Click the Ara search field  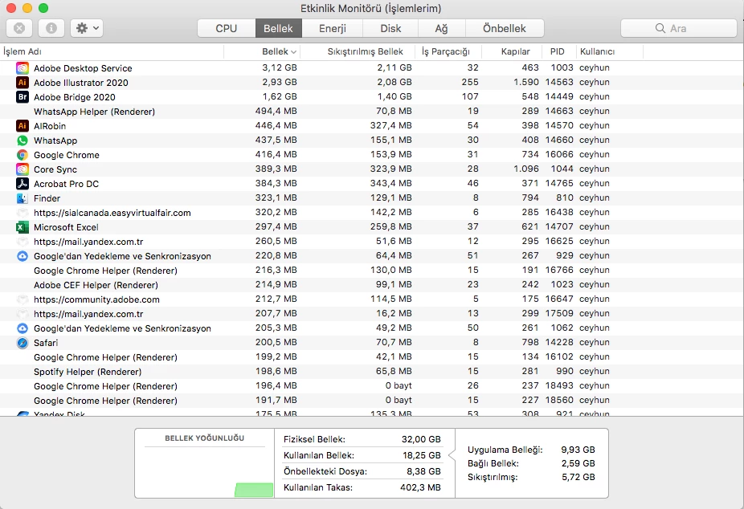pyautogui.click(x=679, y=28)
